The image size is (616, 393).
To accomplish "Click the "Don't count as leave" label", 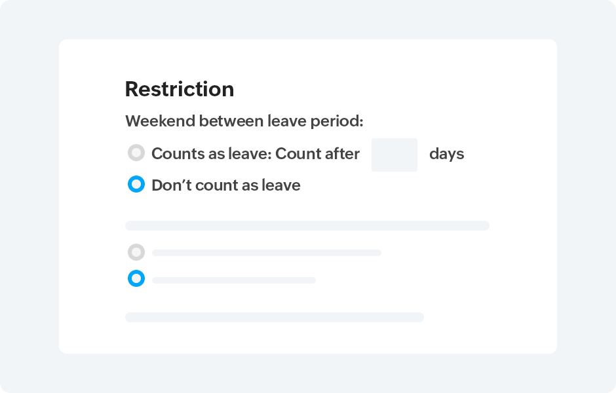I will [225, 185].
